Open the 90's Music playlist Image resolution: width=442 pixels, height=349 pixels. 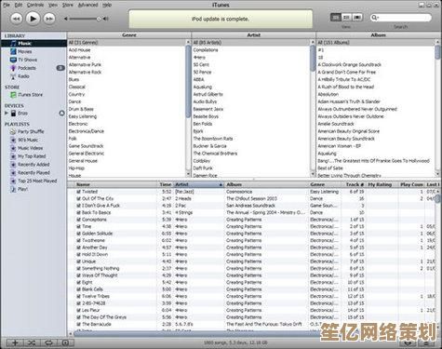(28, 140)
